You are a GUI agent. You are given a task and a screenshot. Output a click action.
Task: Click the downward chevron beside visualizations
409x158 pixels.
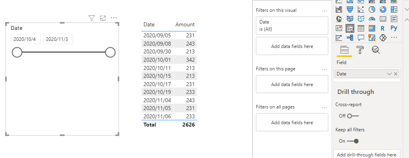click(406, 9)
